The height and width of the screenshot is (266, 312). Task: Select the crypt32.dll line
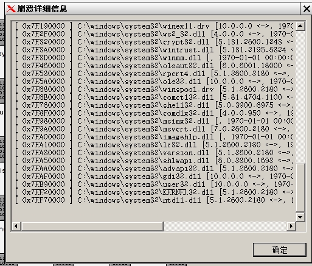click(x=154, y=42)
